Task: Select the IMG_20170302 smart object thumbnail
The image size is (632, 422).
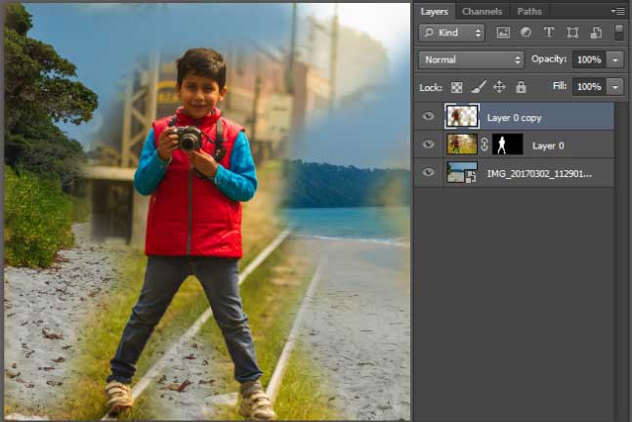Action: 462,173
